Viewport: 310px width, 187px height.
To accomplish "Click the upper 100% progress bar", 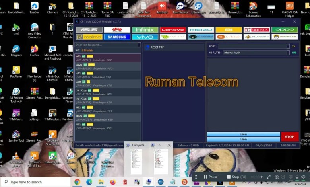I will 243,134.
